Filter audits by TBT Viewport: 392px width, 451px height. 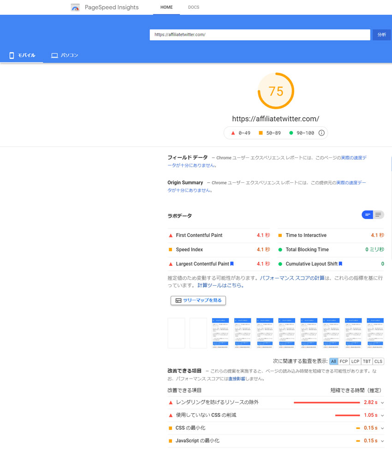(x=367, y=361)
